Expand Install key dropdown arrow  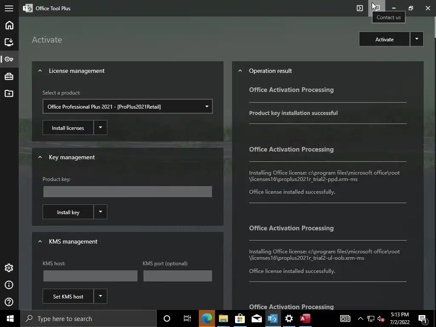(100, 212)
